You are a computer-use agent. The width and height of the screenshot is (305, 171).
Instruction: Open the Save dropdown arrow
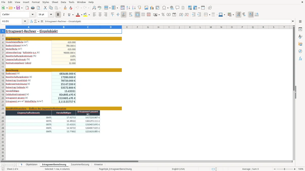22,8
